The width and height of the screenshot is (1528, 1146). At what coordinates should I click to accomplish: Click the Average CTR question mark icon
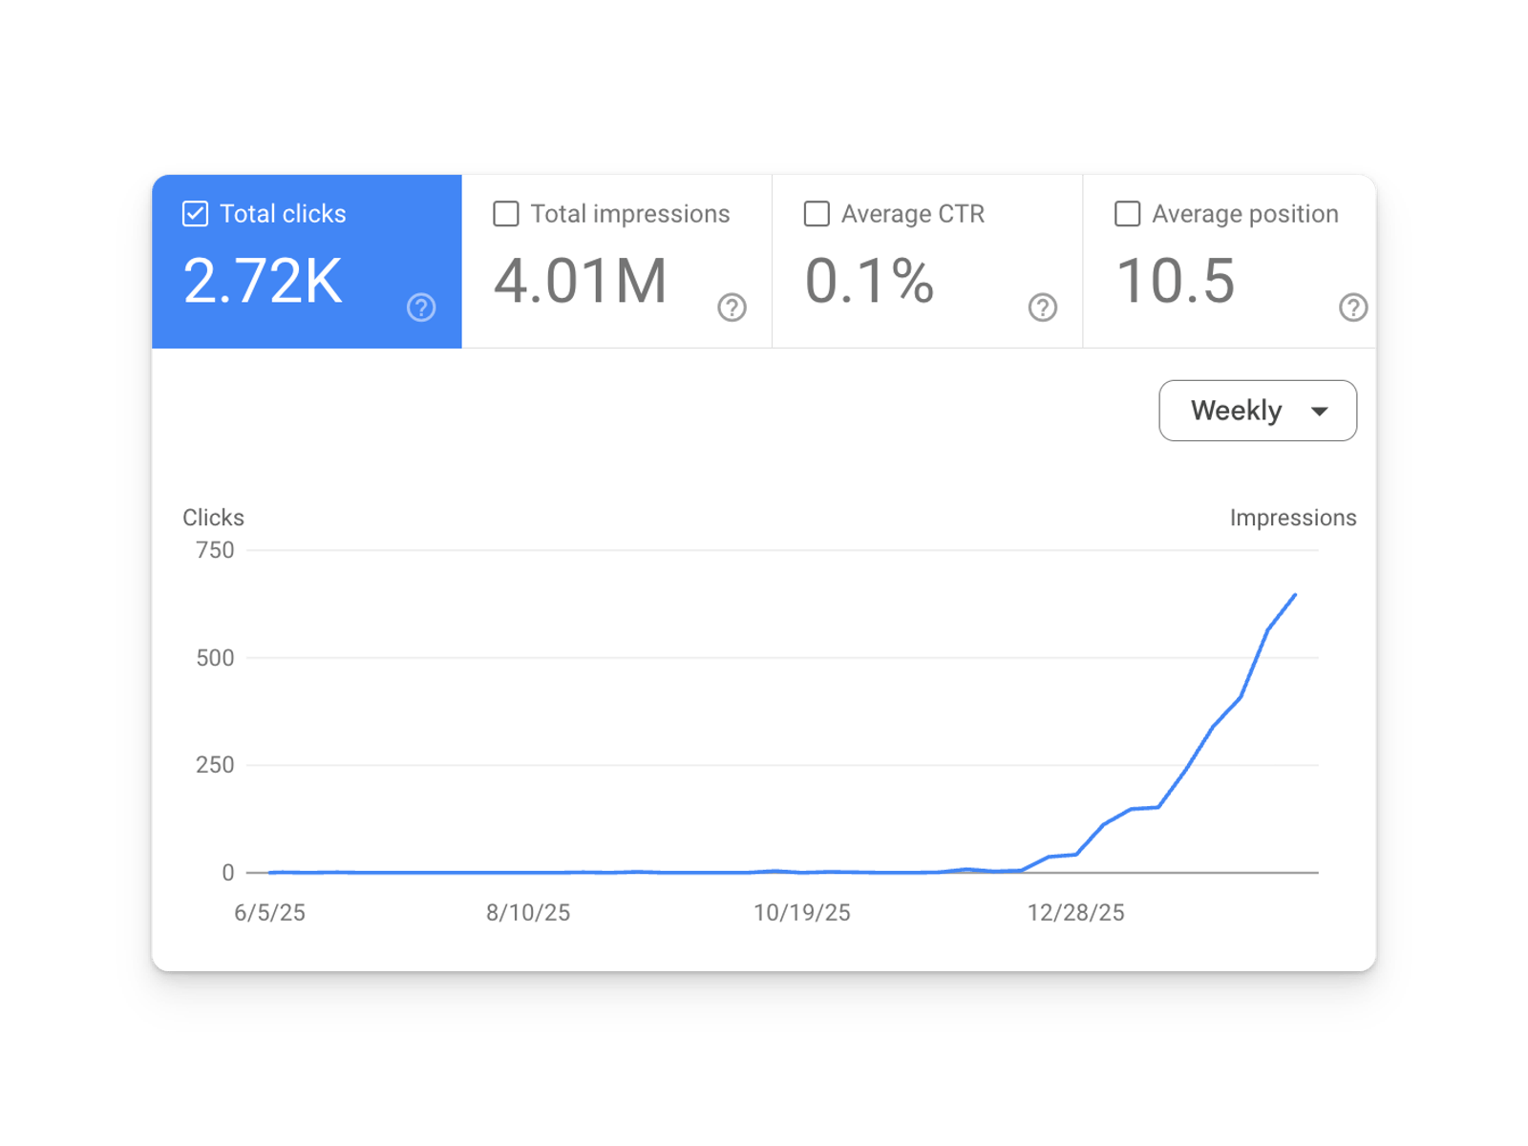click(x=1042, y=308)
